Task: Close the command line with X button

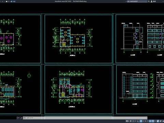Action: tap(18, 118)
